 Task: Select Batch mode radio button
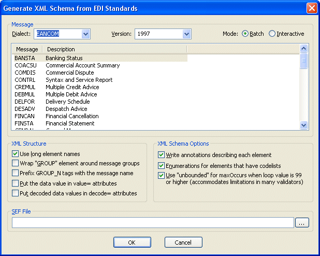[245, 34]
